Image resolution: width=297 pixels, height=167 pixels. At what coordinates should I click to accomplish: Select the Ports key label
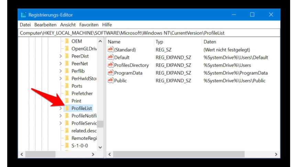pos(77,86)
